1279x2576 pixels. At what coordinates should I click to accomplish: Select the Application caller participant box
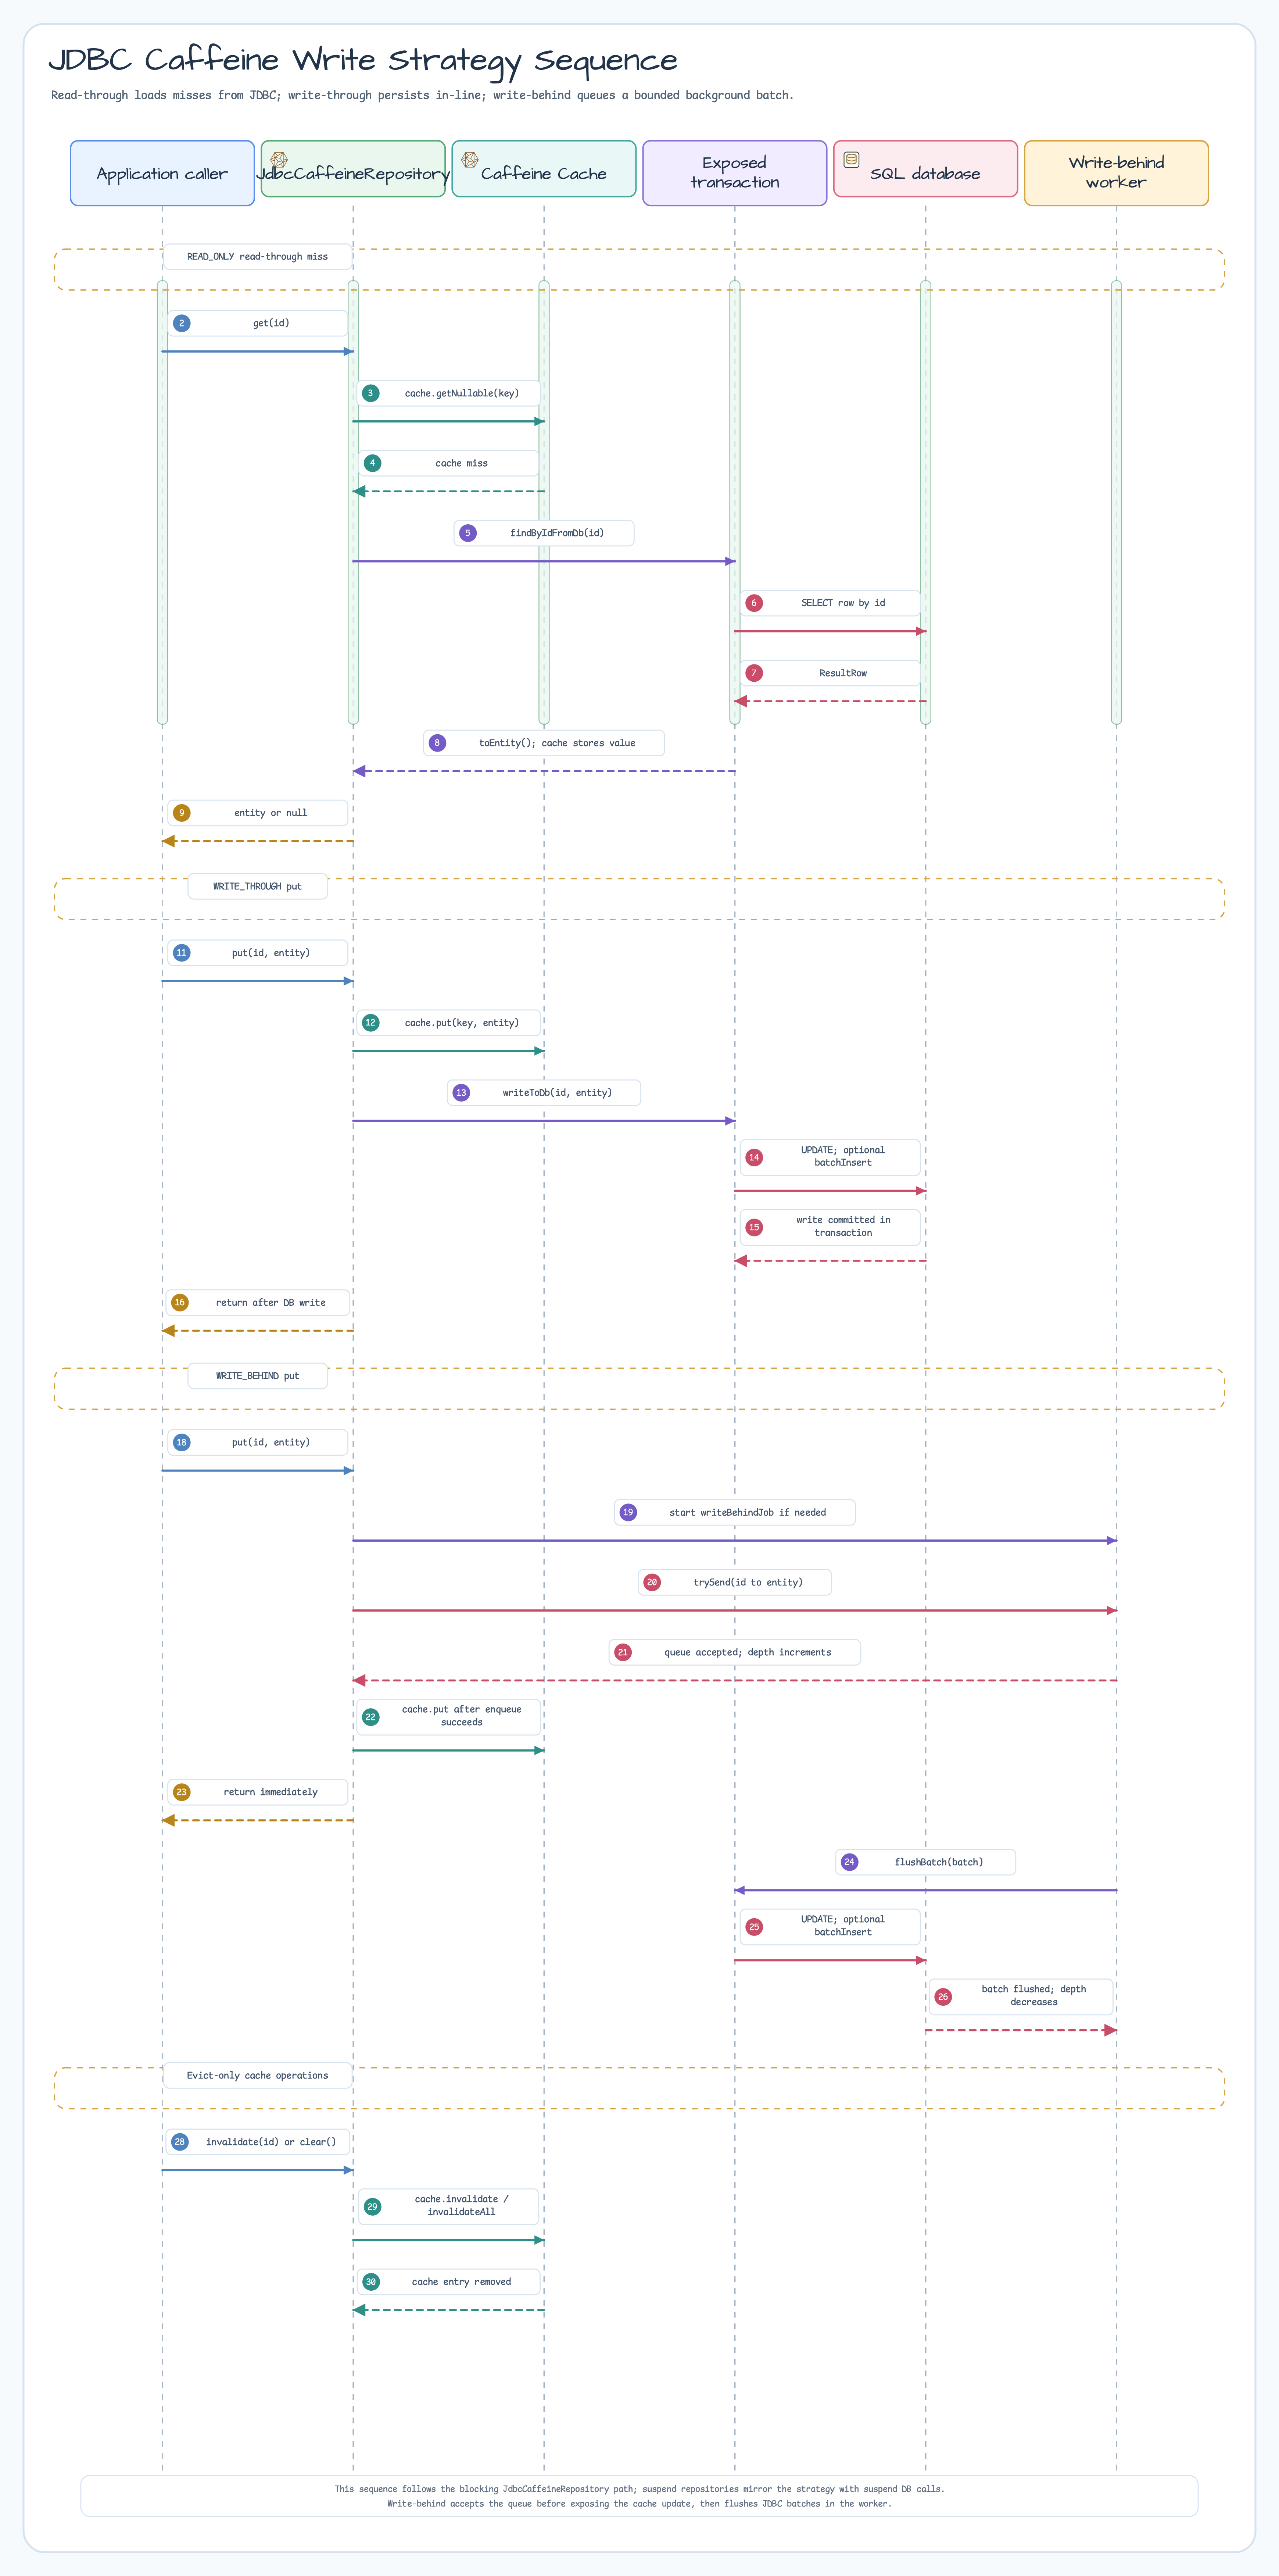click(162, 173)
